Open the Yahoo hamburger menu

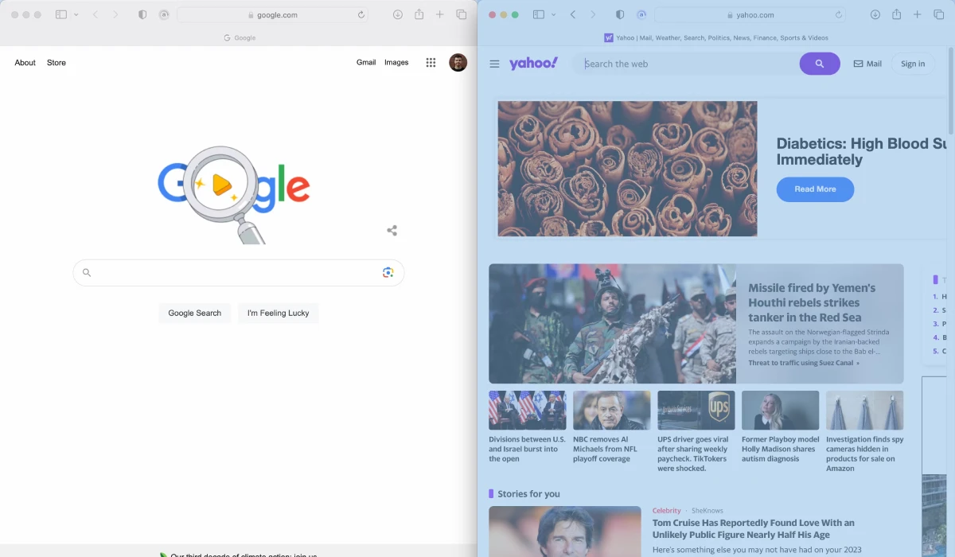[x=494, y=64]
